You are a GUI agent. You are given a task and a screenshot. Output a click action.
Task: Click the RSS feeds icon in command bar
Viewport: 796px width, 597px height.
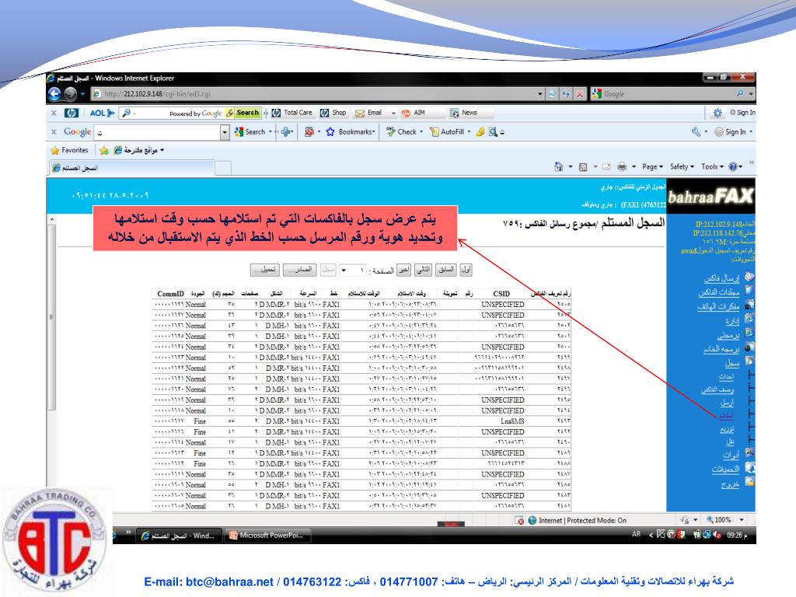(x=583, y=166)
